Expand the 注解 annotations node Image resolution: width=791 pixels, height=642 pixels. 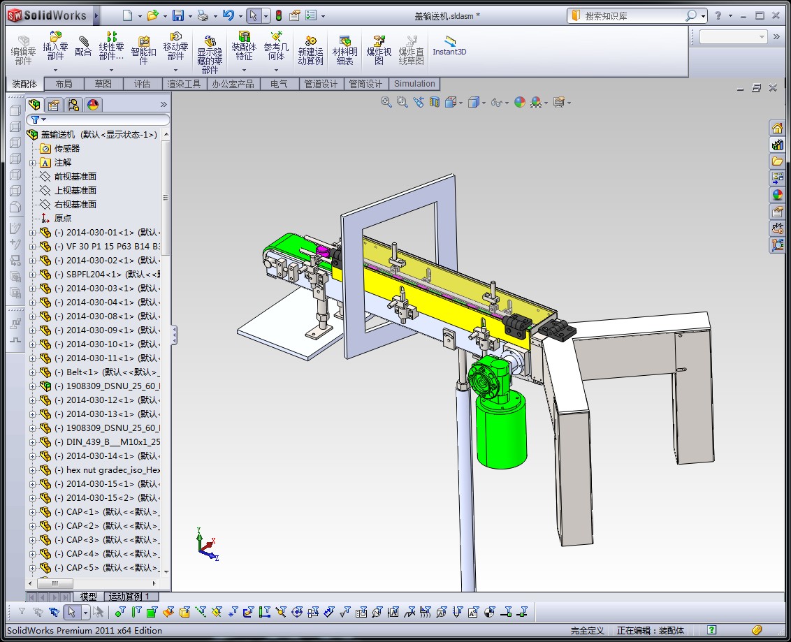pos(32,163)
